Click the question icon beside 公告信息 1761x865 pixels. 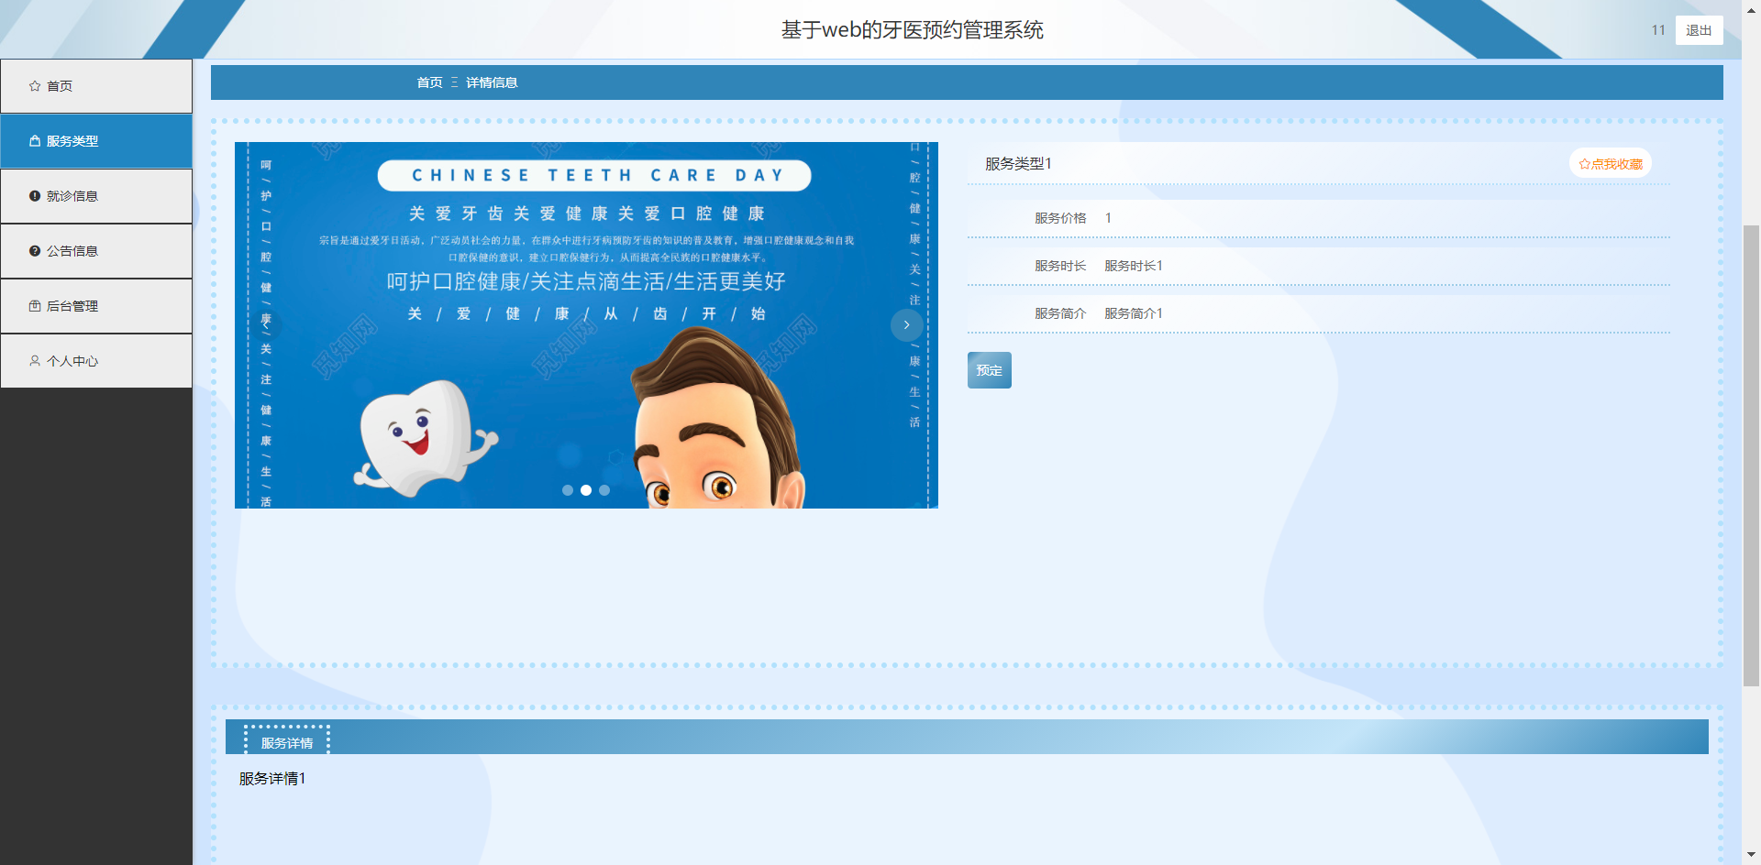coord(35,251)
